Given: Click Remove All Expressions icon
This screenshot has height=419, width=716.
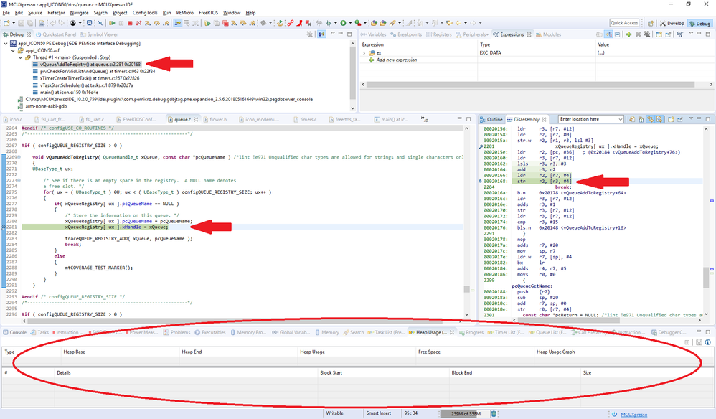Looking at the screenshot, I should pos(647,34).
